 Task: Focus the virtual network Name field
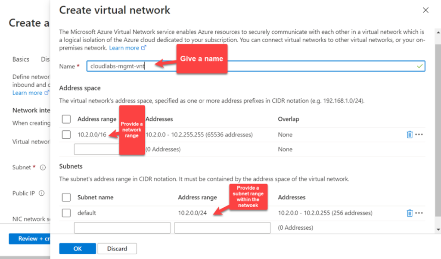[256, 66]
